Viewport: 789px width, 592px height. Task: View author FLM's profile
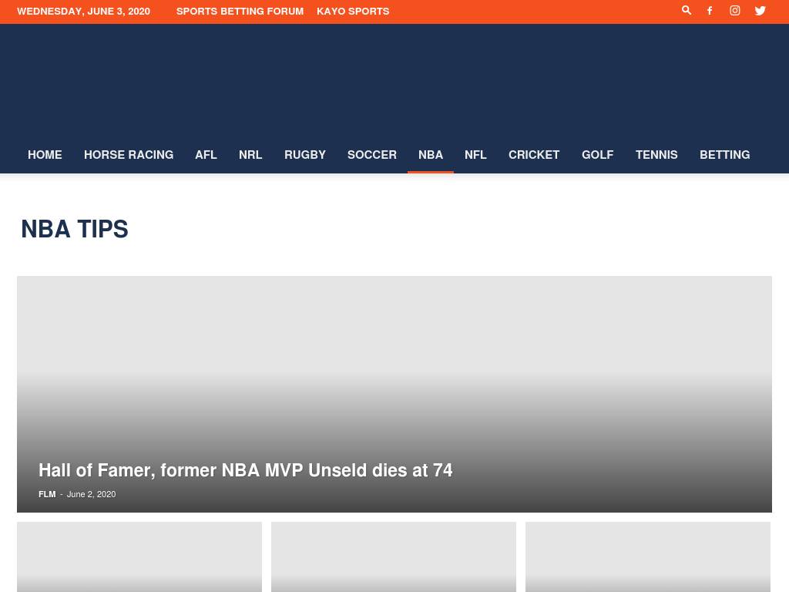click(47, 494)
